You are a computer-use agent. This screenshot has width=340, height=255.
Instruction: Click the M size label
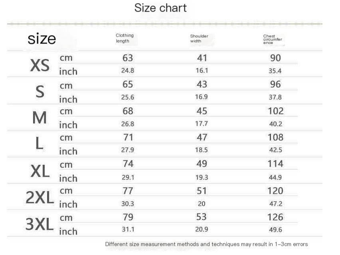click(x=40, y=118)
